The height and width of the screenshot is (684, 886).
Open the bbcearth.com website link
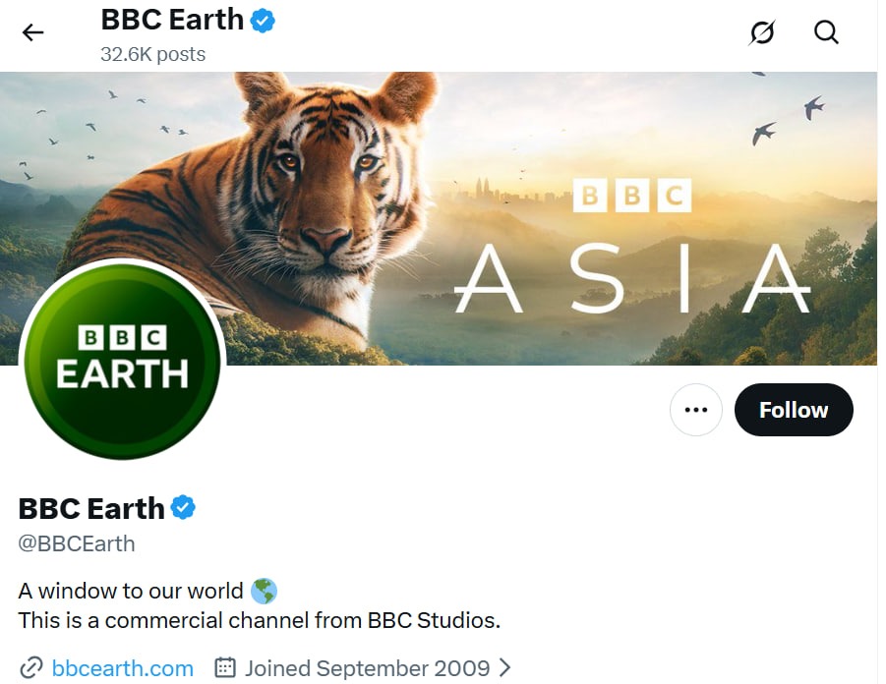point(122,668)
